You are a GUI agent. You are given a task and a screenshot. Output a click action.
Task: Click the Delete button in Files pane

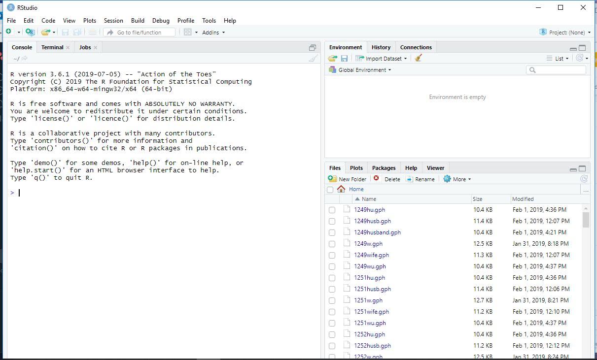[387, 179]
